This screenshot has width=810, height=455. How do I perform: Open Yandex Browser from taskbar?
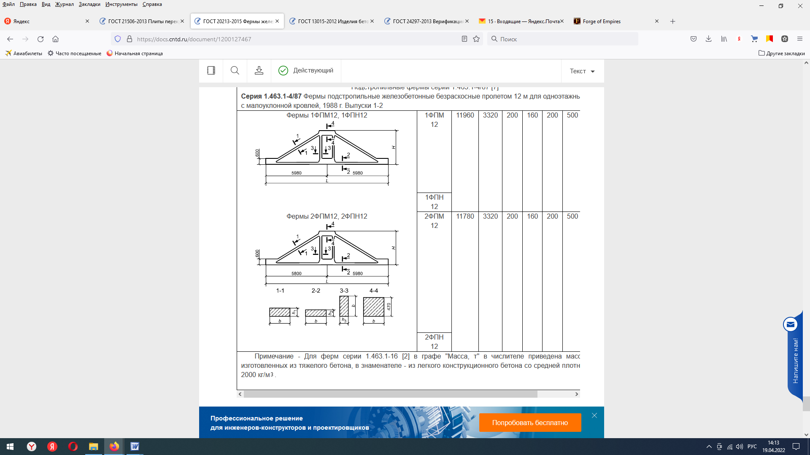point(32,447)
